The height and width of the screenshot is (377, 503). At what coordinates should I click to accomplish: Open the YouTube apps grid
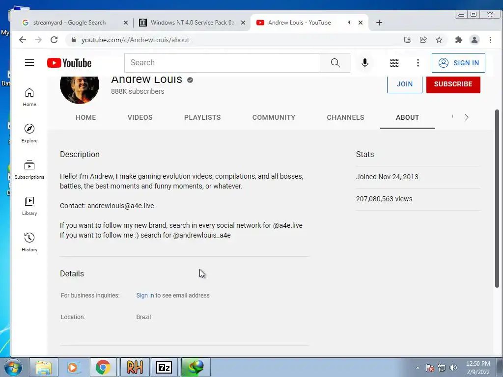394,63
